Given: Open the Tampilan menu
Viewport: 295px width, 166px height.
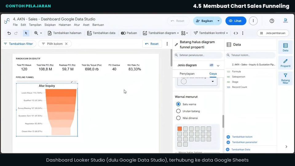Looking at the screenshot, I should 35,25.
